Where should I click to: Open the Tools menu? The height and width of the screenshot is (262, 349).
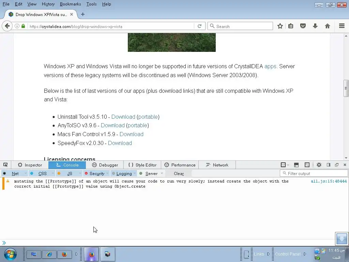point(91,4)
